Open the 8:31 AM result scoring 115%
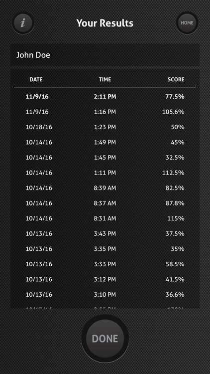Viewport: 210px width, 374px height. (x=105, y=218)
